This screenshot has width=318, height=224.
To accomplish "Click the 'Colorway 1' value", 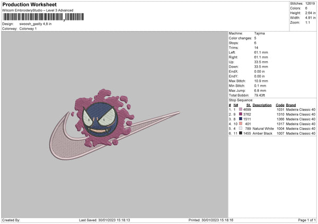I will tap(28, 29).
